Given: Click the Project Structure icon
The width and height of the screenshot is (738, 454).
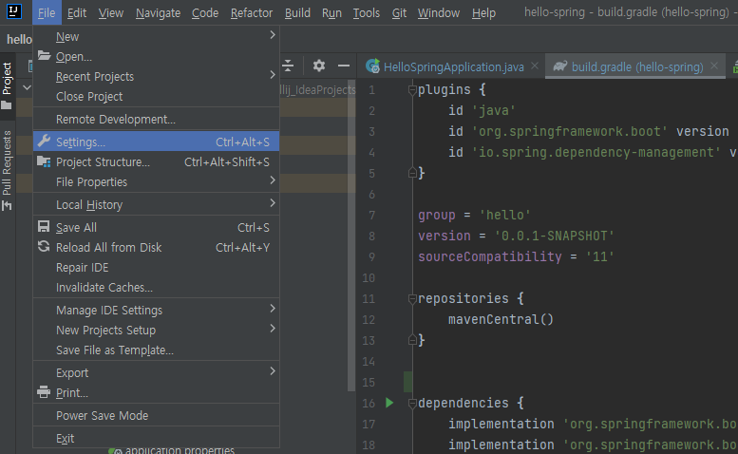Looking at the screenshot, I should click(x=44, y=161).
